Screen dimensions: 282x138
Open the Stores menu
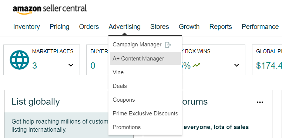pos(160,27)
